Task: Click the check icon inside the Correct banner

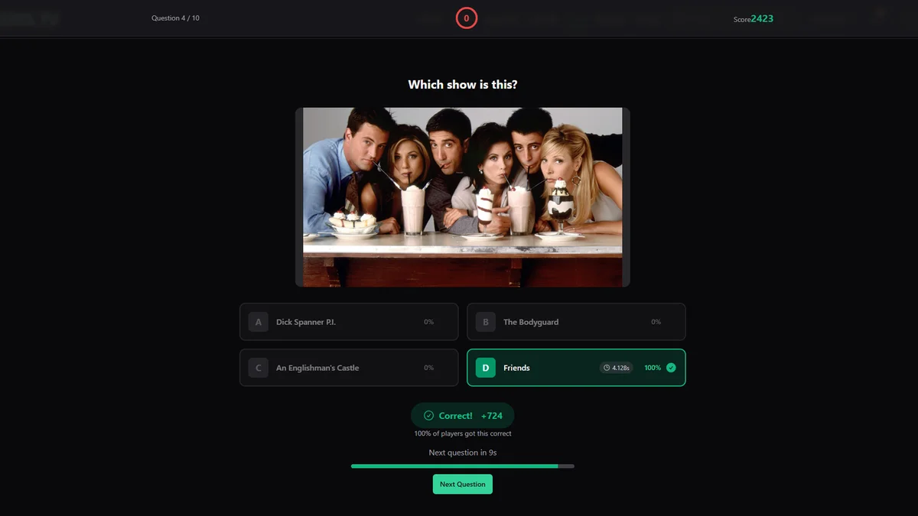Action: [428, 415]
